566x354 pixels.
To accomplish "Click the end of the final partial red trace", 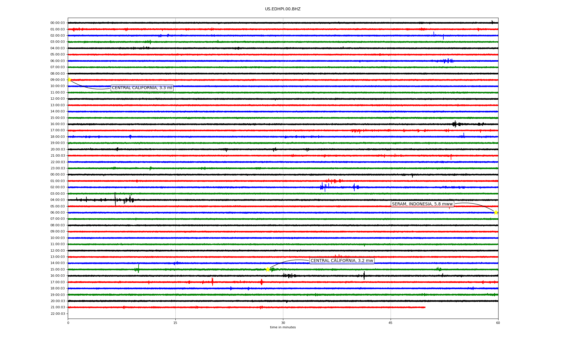I will pos(425,307).
